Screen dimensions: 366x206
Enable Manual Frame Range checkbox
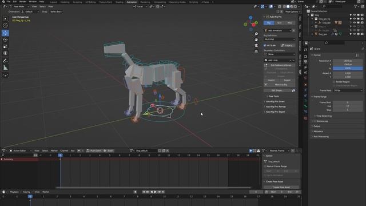(x=265, y=167)
